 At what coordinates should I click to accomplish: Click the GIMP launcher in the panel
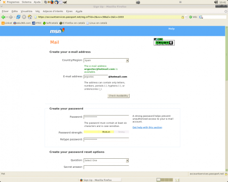tap(65, 2)
